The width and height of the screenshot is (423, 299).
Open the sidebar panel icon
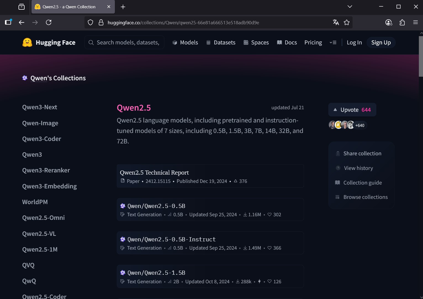(x=8, y=22)
